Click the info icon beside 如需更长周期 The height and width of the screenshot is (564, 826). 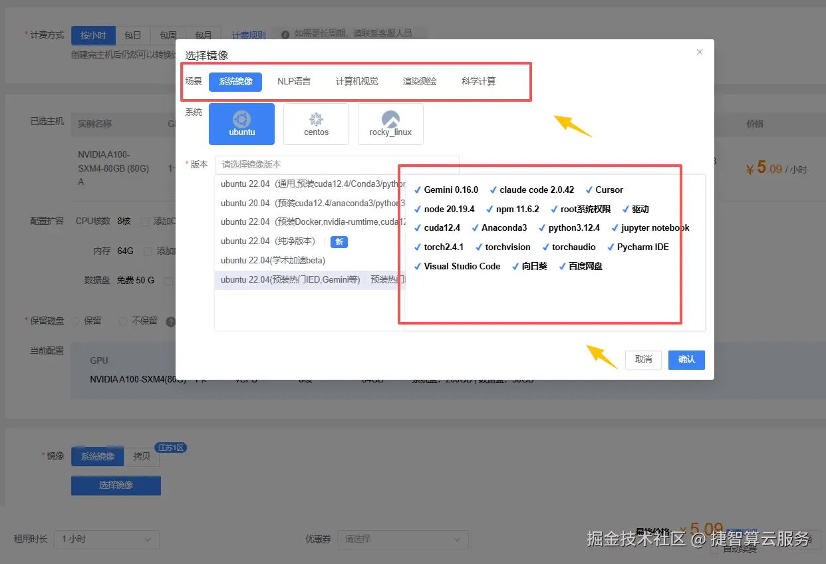pyautogui.click(x=285, y=34)
